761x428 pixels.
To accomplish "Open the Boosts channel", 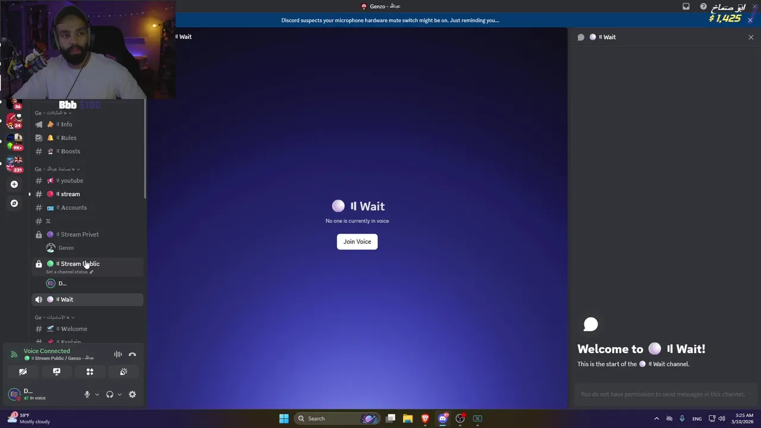I will point(87,151).
